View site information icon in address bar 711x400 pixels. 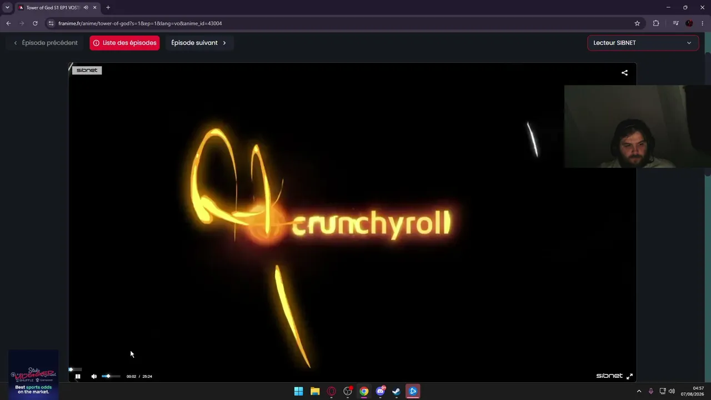click(x=51, y=23)
